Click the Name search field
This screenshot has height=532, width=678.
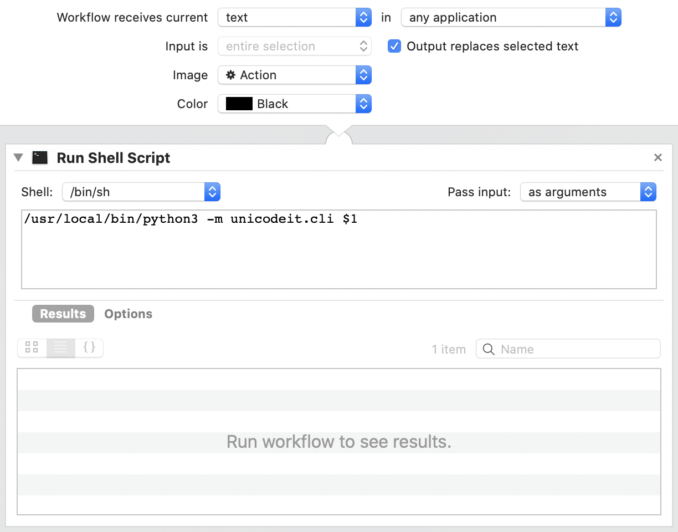point(568,349)
